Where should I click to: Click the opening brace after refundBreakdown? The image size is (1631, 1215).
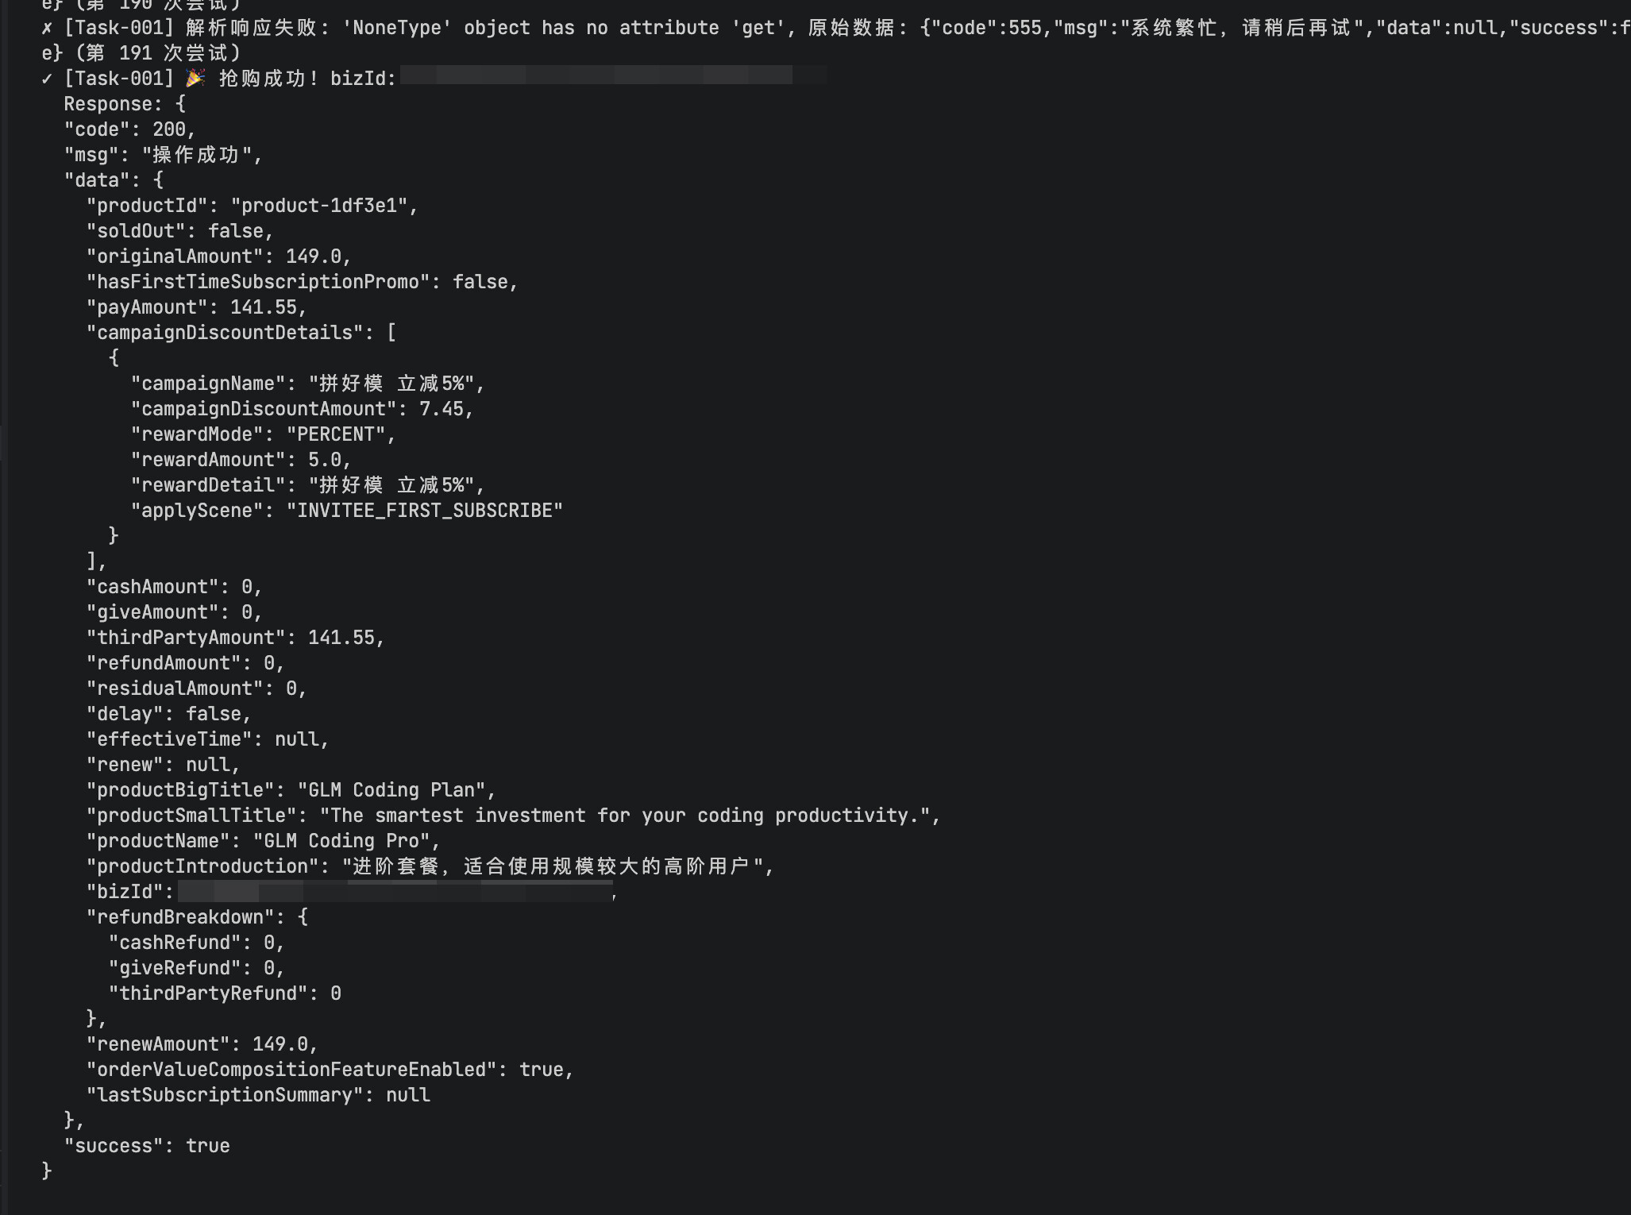303,917
